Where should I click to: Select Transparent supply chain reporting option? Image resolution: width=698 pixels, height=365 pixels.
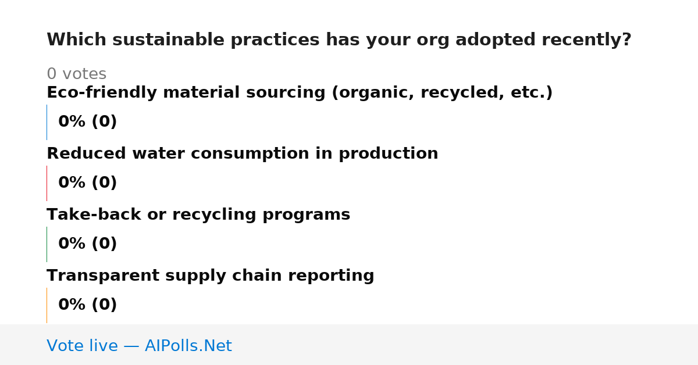(x=211, y=276)
